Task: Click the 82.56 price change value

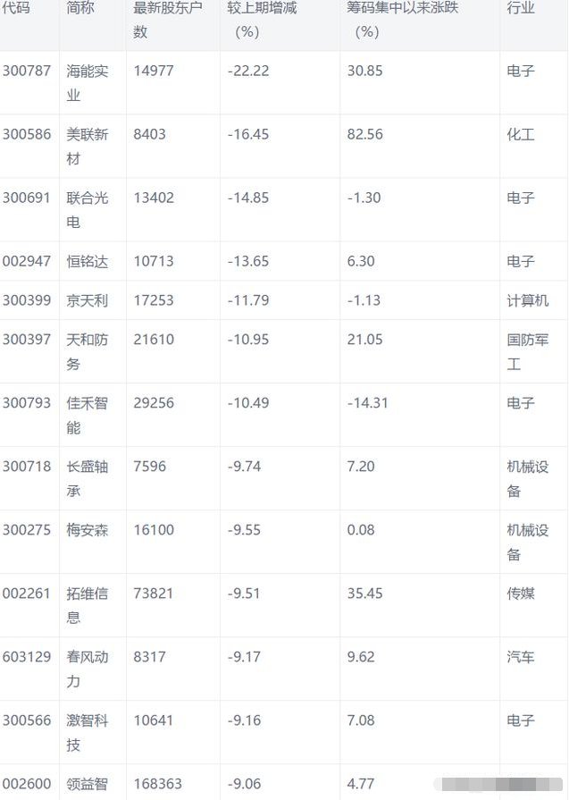Action: (x=365, y=134)
